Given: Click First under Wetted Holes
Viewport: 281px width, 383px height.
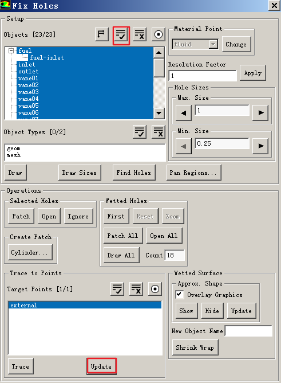Looking at the screenshot, I should point(116,216).
